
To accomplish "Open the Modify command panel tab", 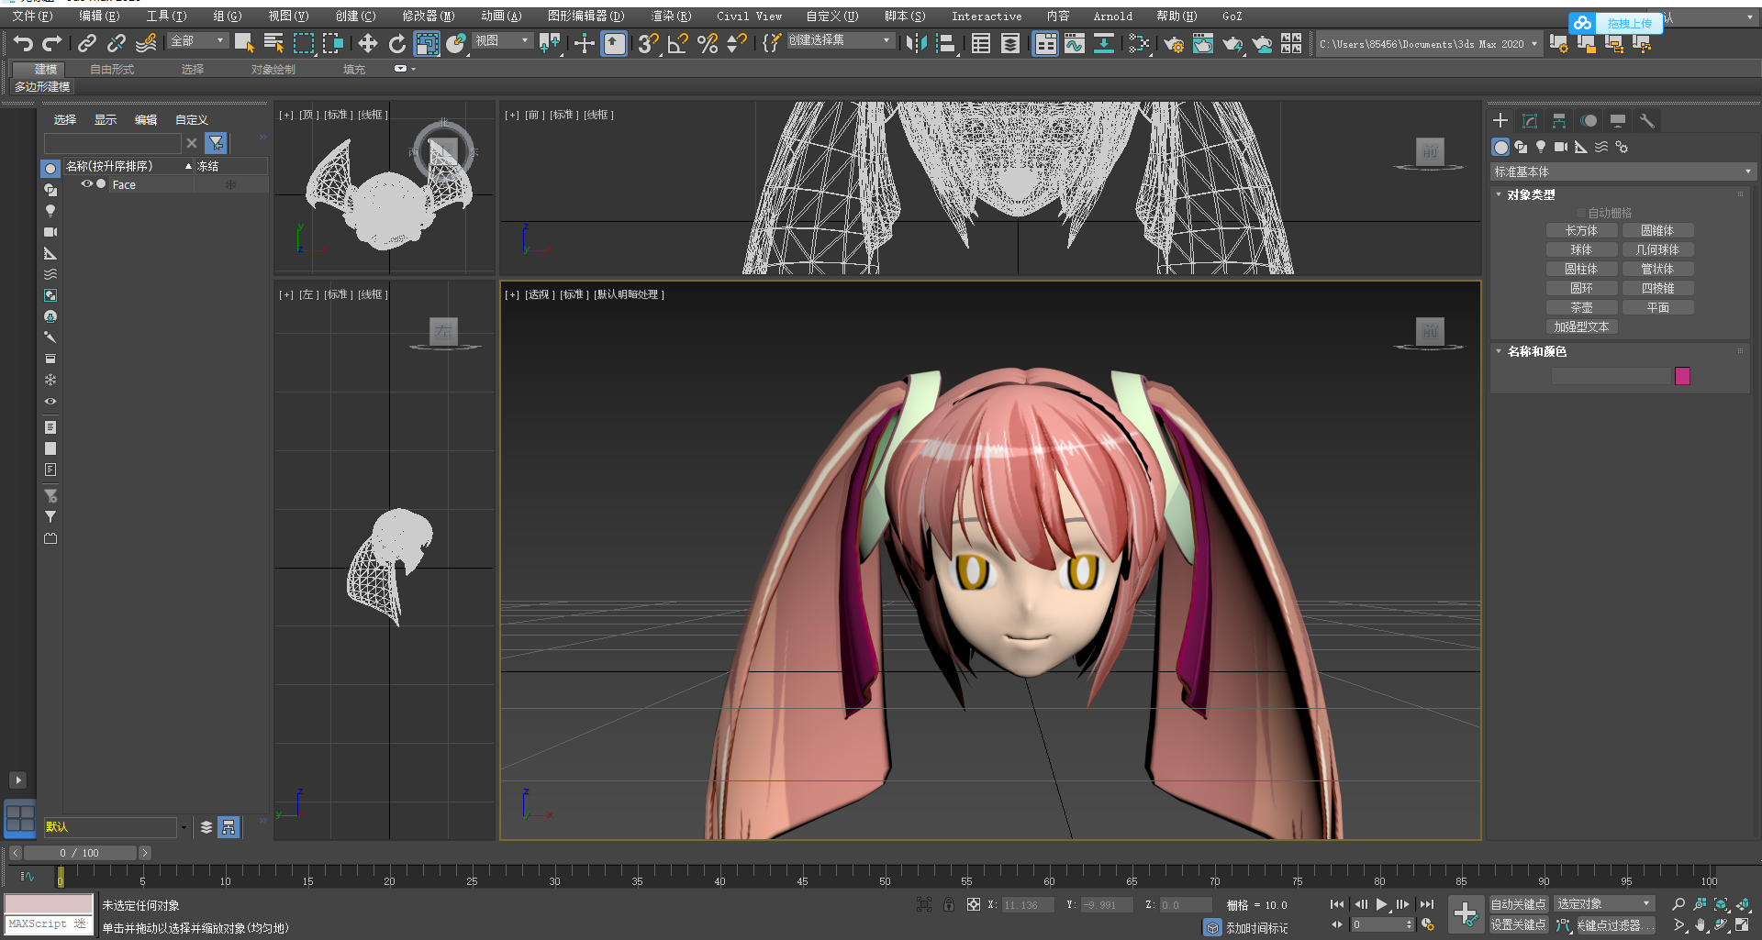I will (1530, 121).
